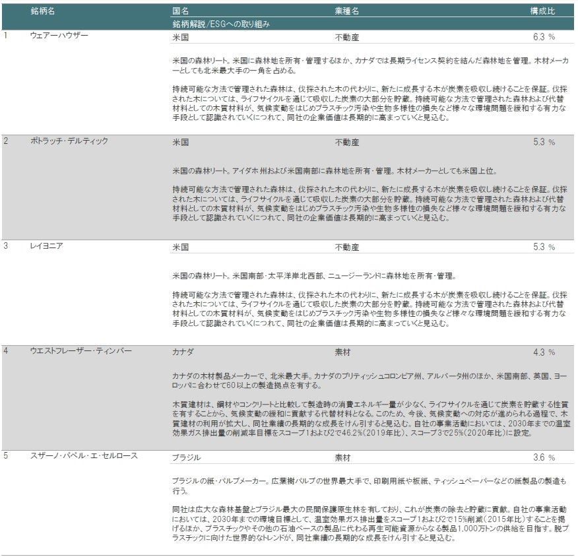Select the ウェアーハウザー stock name

(59, 35)
